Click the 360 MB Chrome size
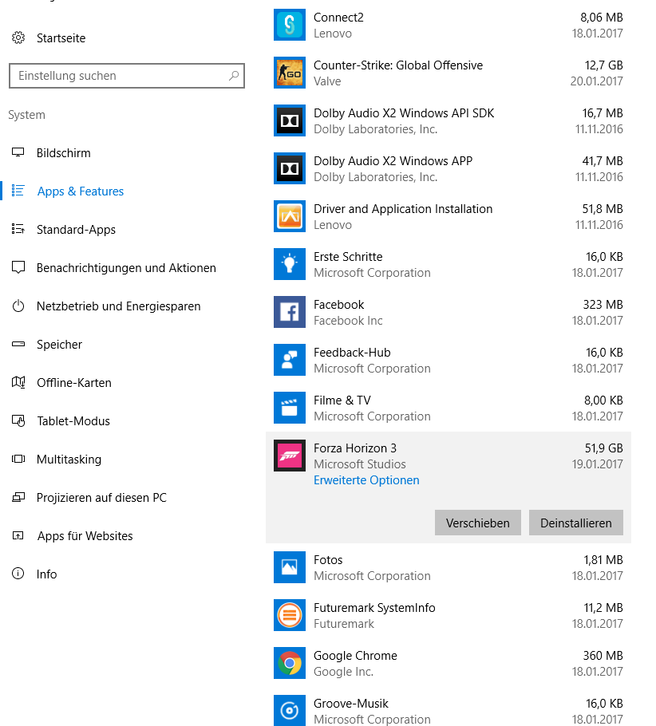 [603, 656]
